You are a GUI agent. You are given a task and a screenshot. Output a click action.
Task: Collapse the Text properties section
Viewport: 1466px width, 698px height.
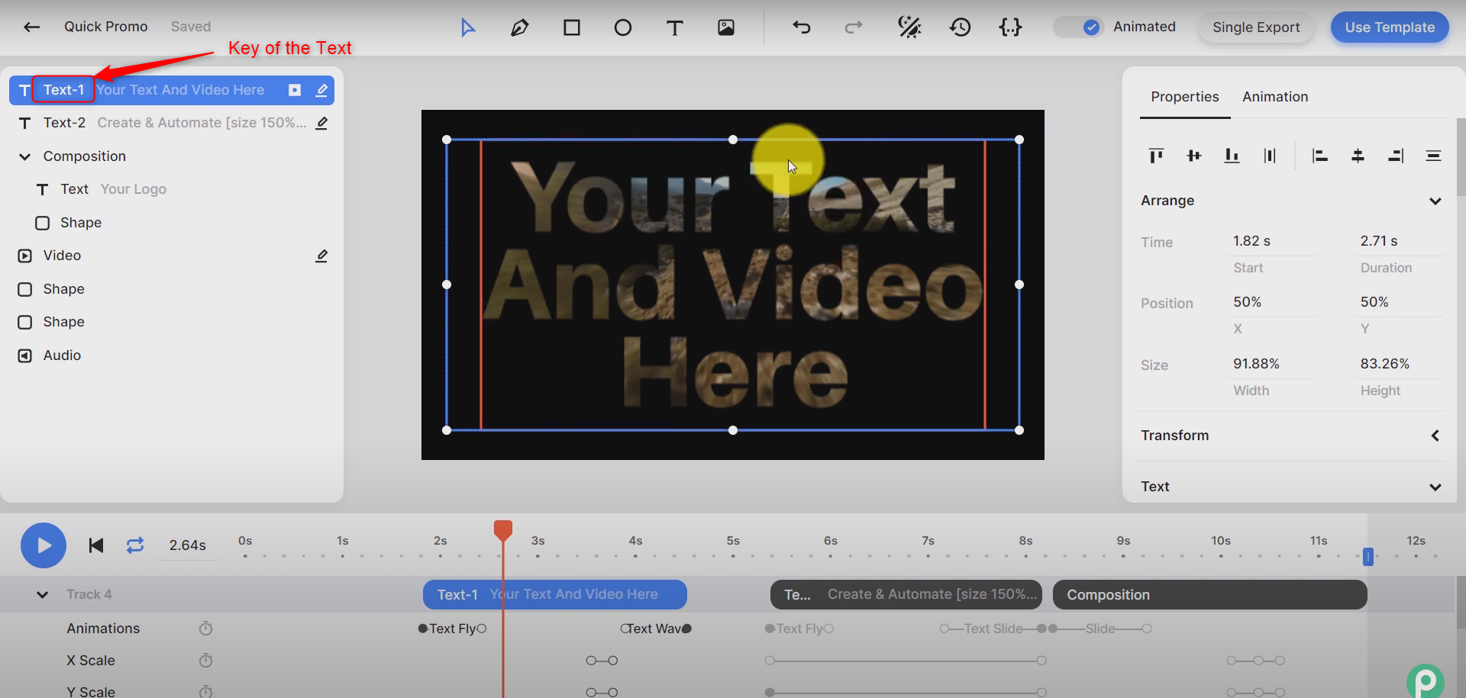(x=1435, y=487)
